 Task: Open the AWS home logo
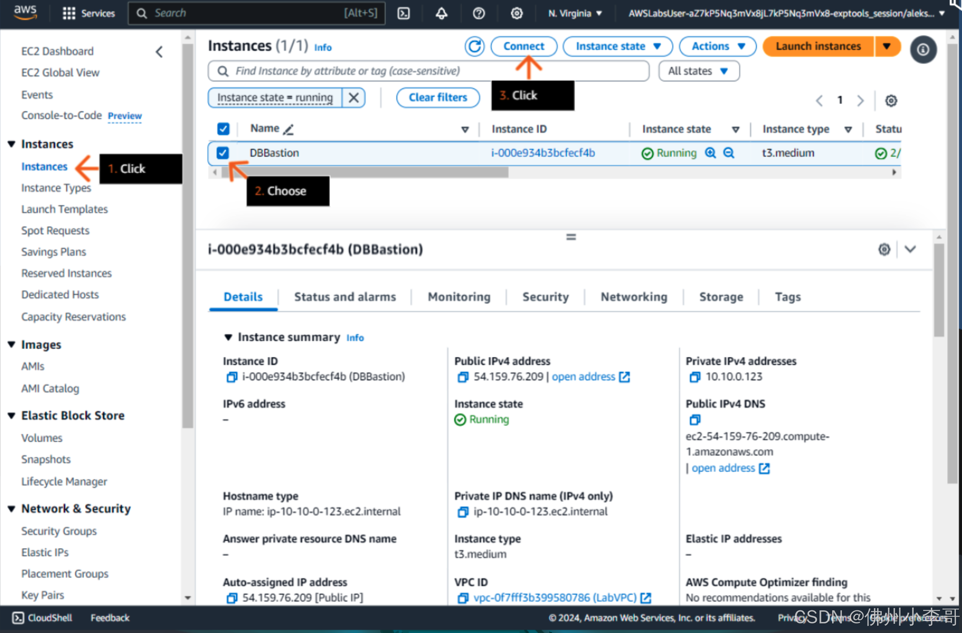[x=25, y=12]
